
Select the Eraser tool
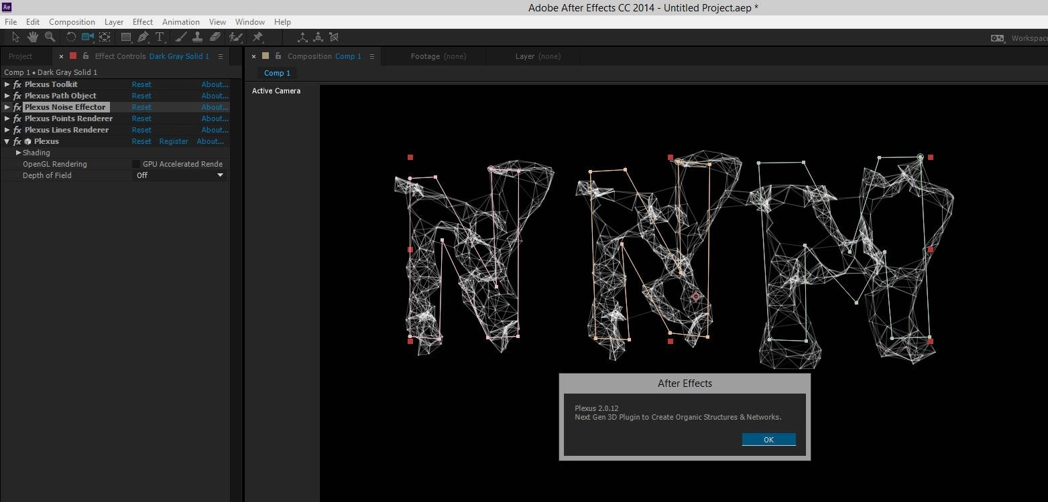215,37
